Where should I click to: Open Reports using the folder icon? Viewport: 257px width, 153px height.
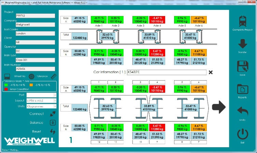pos(242,89)
